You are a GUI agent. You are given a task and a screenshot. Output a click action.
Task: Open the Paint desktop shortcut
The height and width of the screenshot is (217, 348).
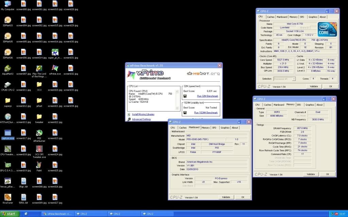point(39,165)
